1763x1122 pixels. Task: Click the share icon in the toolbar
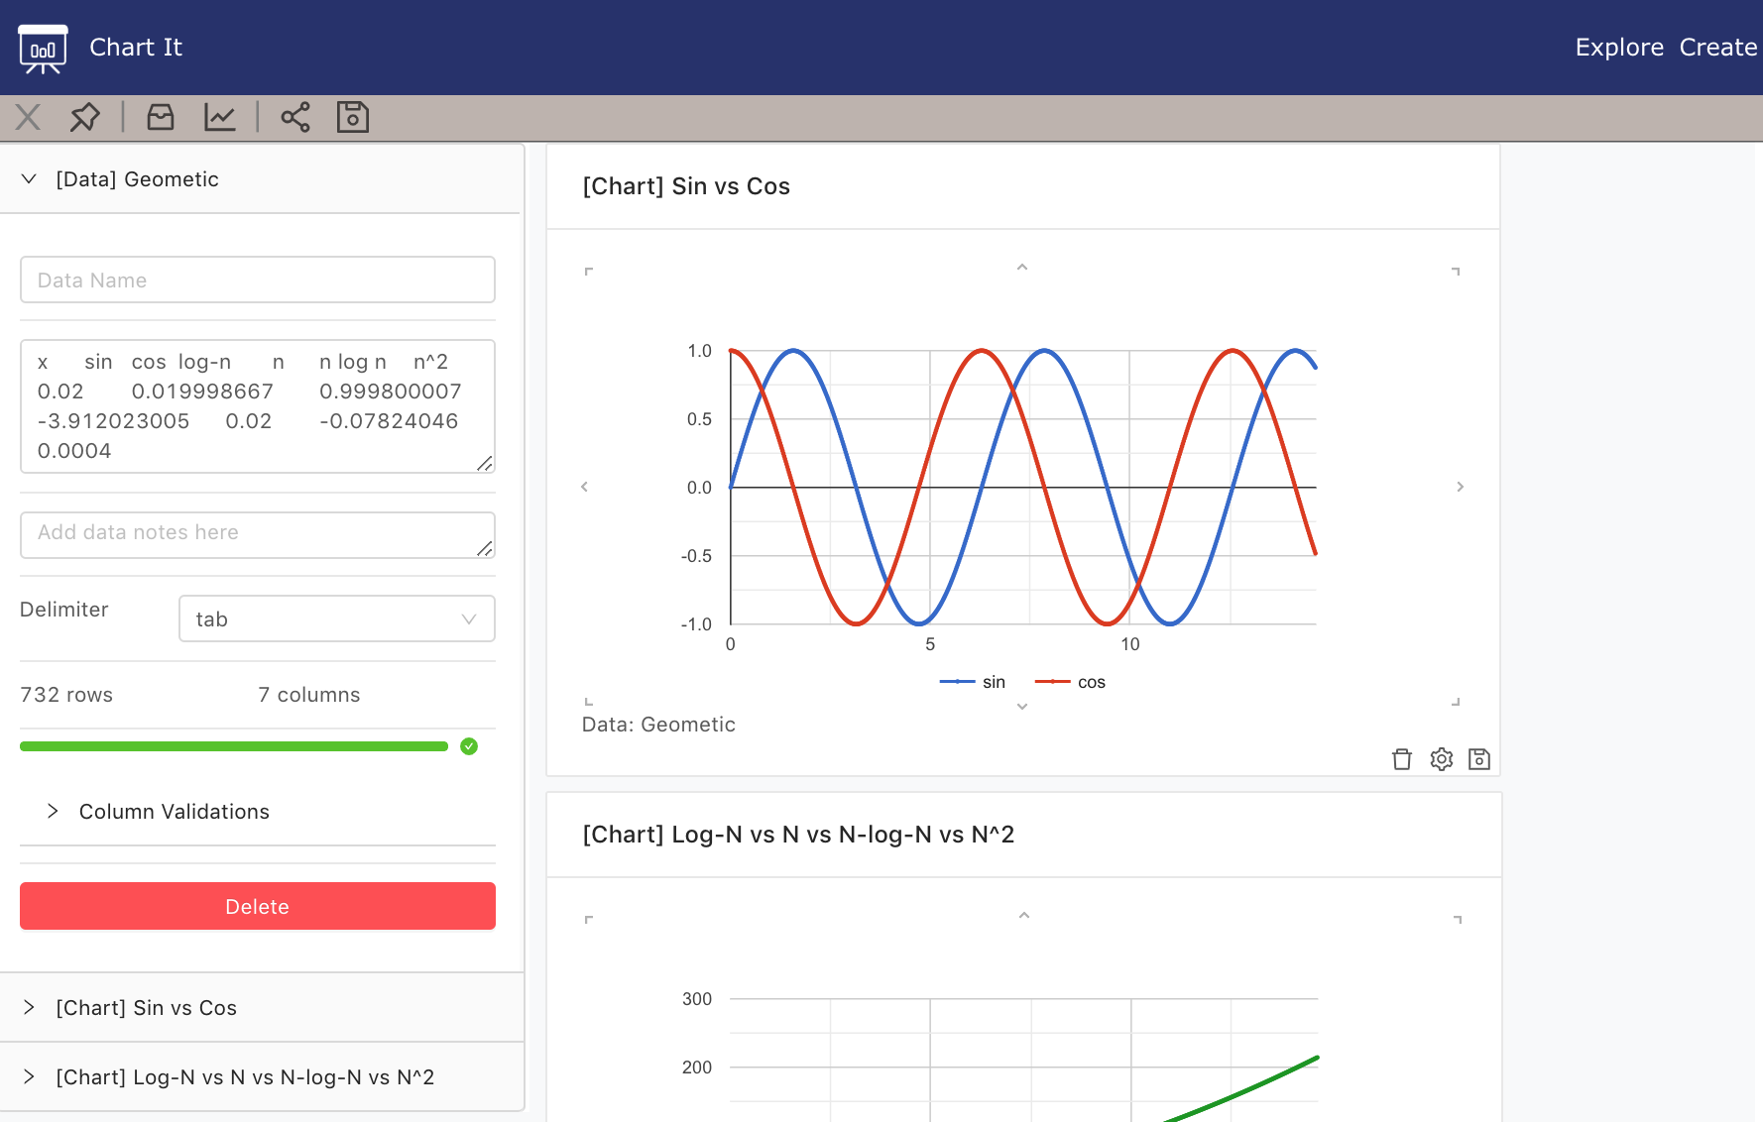tap(294, 117)
